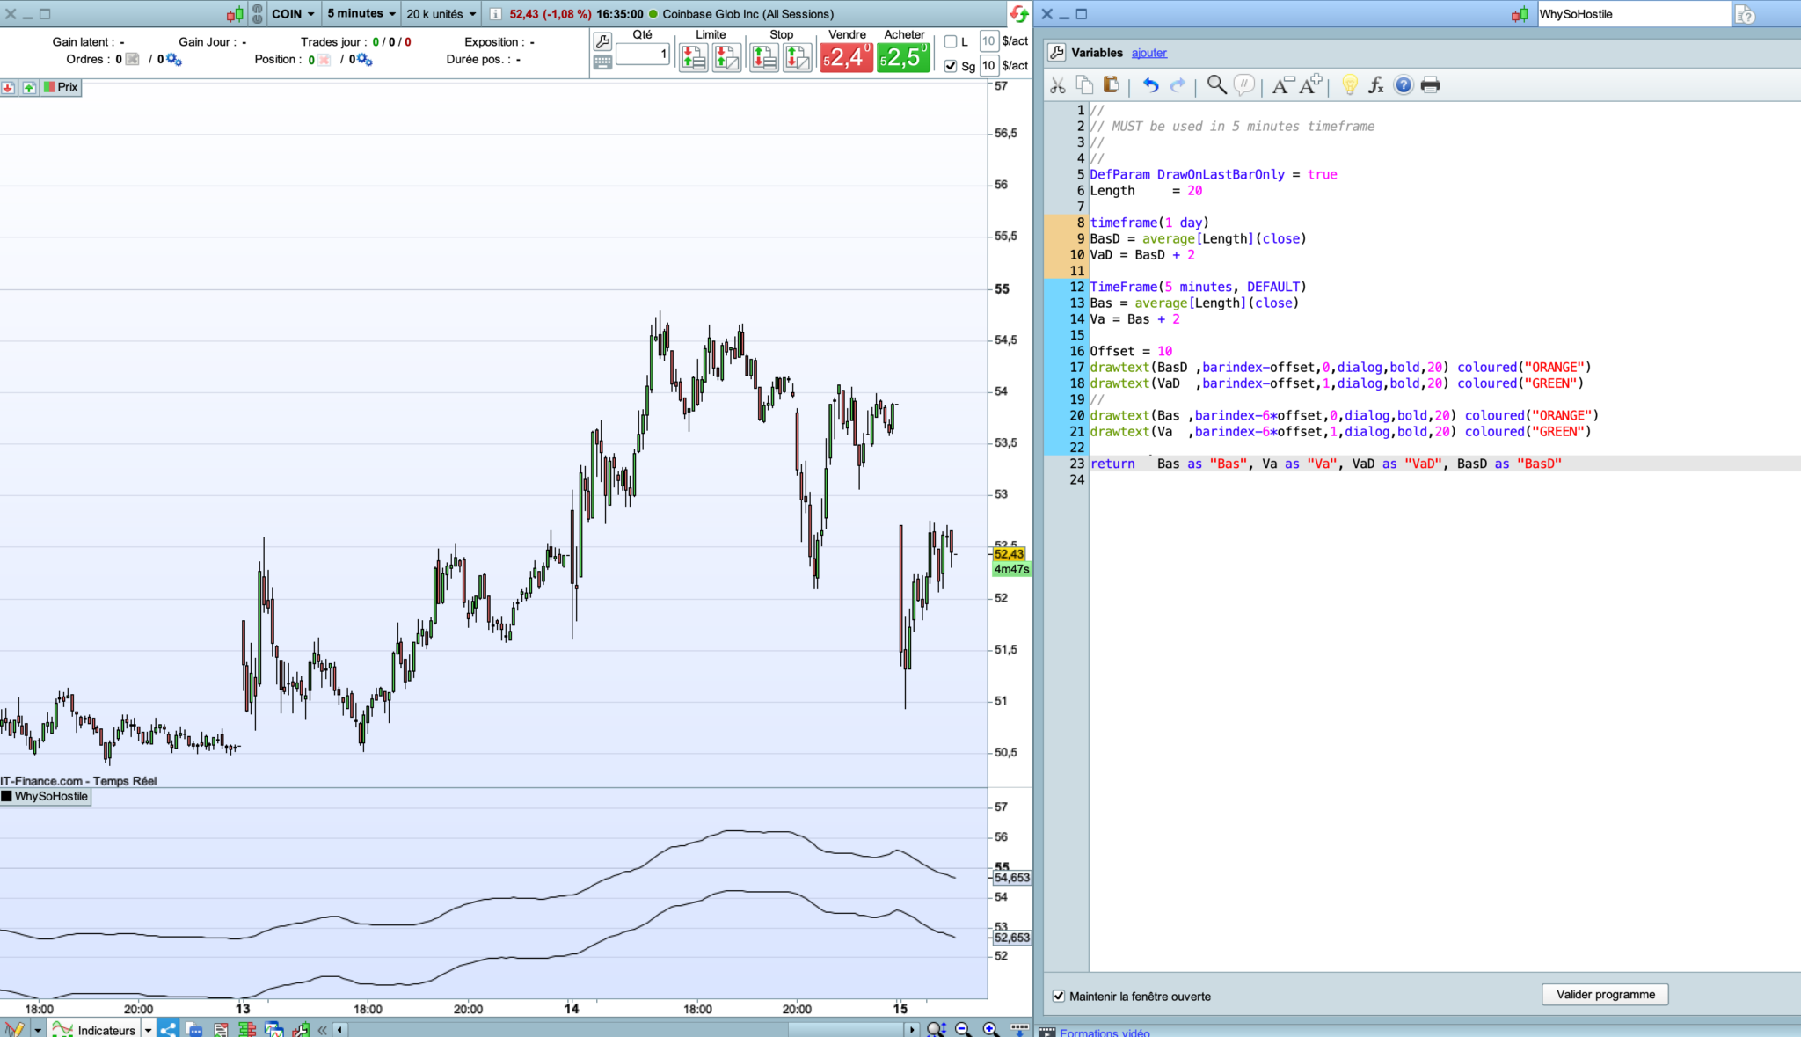Click the 'ajouter' variables link
Image resolution: width=1801 pixels, height=1037 pixels.
1148,53
